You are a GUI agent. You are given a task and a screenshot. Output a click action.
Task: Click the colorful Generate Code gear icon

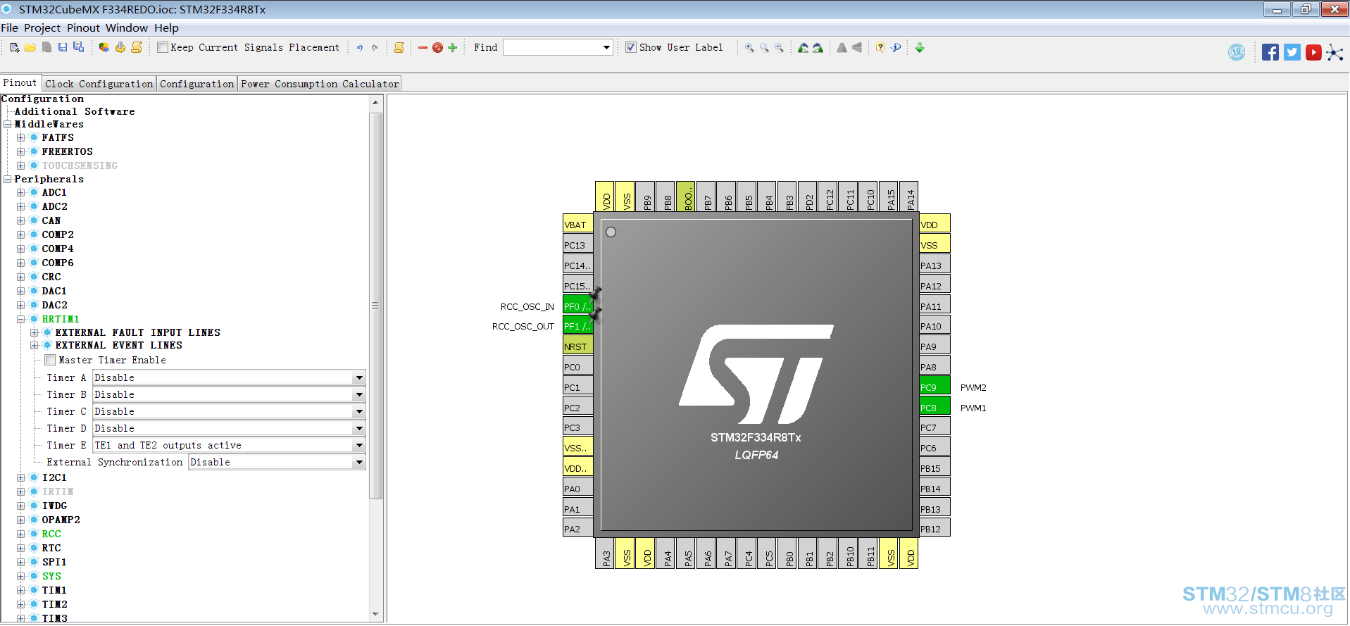click(104, 48)
